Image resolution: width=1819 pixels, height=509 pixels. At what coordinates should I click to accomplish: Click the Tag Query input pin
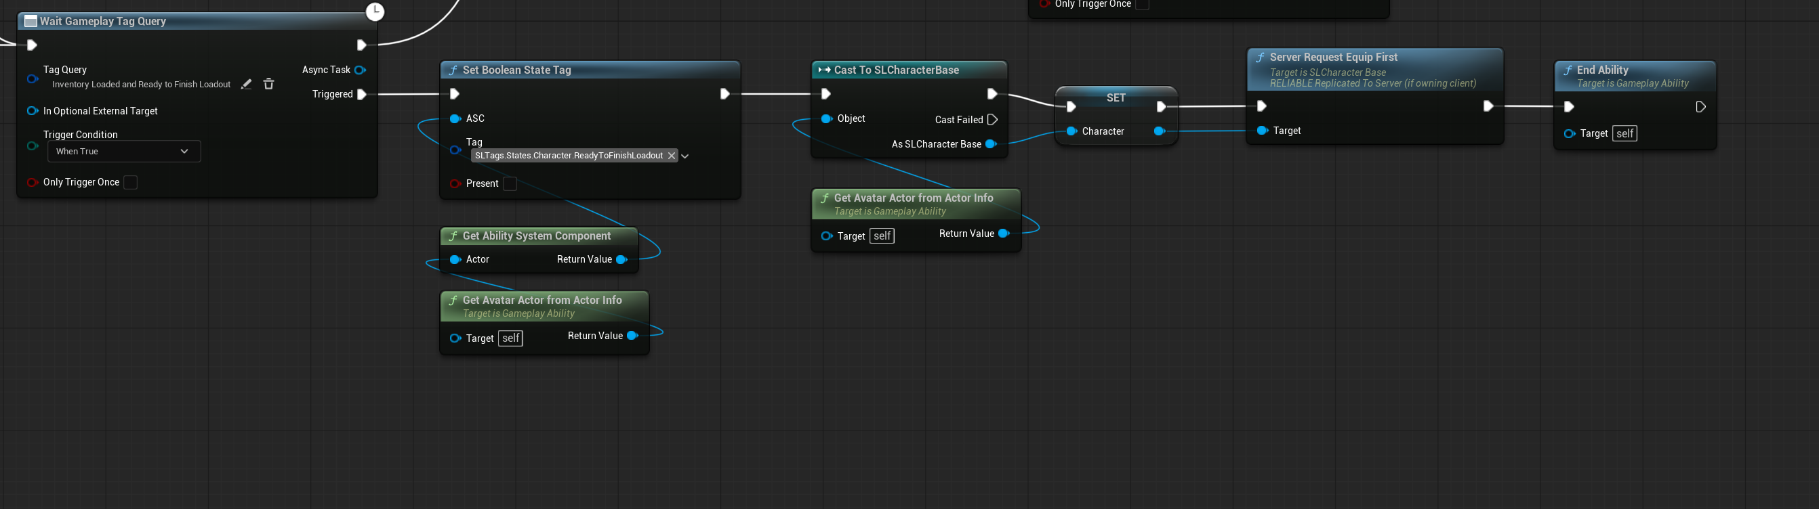point(33,79)
